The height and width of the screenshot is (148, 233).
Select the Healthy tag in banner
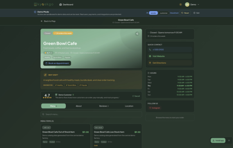click(47, 58)
